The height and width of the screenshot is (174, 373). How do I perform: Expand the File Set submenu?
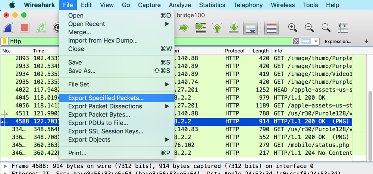[117, 84]
